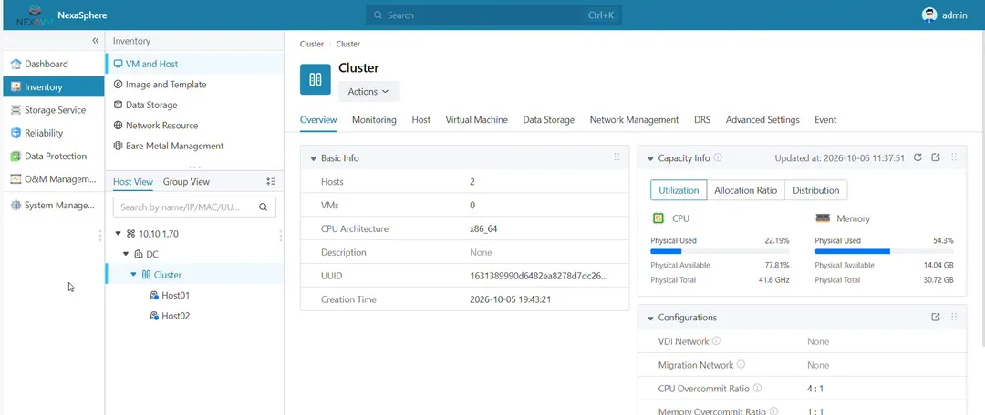Image resolution: width=985 pixels, height=415 pixels.
Task: Click Capacity Info help icon
Action: (x=718, y=158)
